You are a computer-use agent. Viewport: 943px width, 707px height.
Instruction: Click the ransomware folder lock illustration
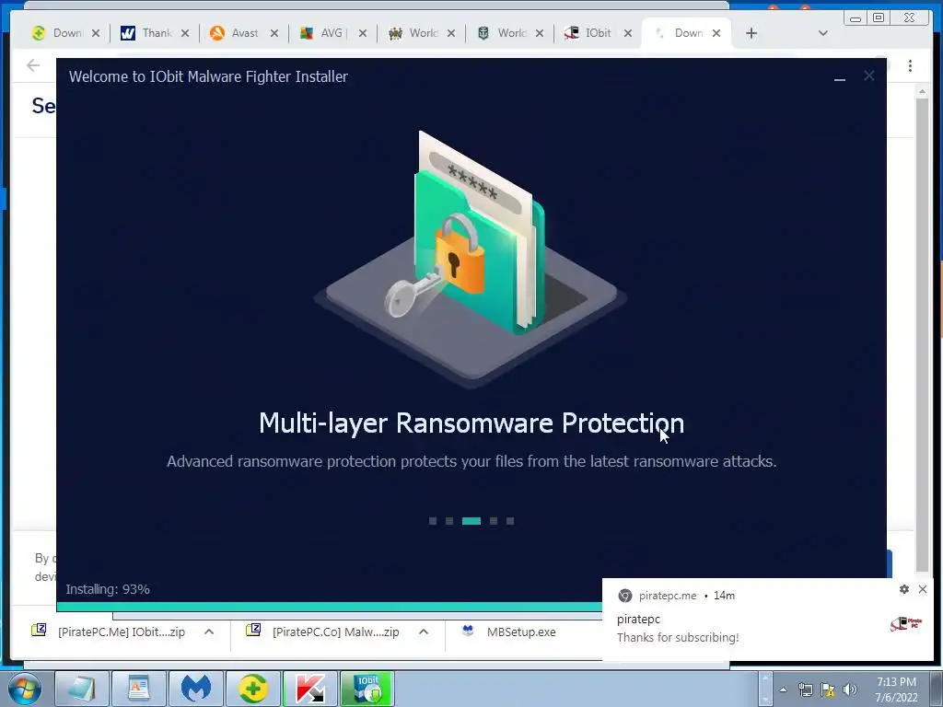click(x=471, y=259)
